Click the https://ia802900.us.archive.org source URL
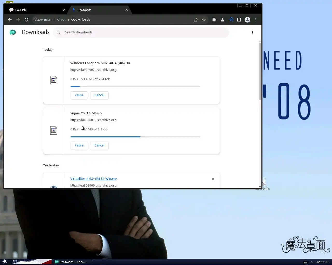The image size is (332, 265). (93, 186)
